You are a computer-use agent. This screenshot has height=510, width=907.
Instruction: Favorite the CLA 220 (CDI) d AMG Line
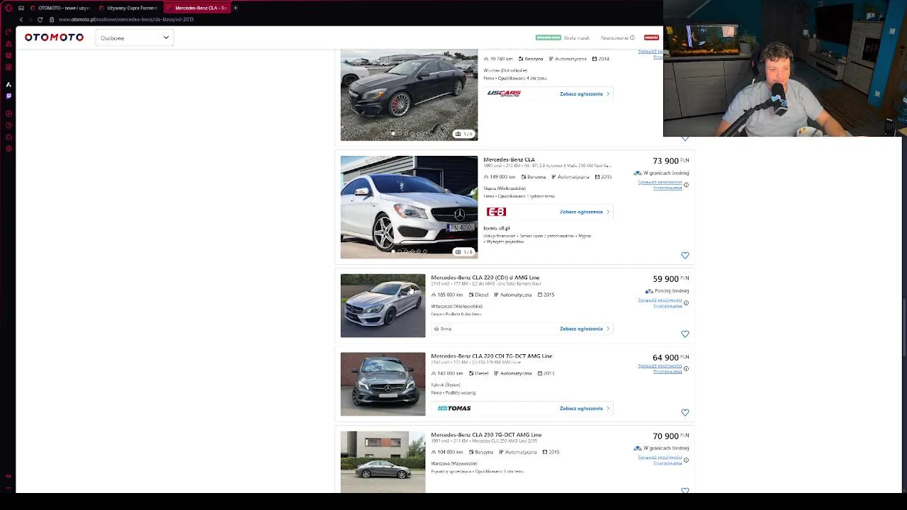click(x=685, y=334)
